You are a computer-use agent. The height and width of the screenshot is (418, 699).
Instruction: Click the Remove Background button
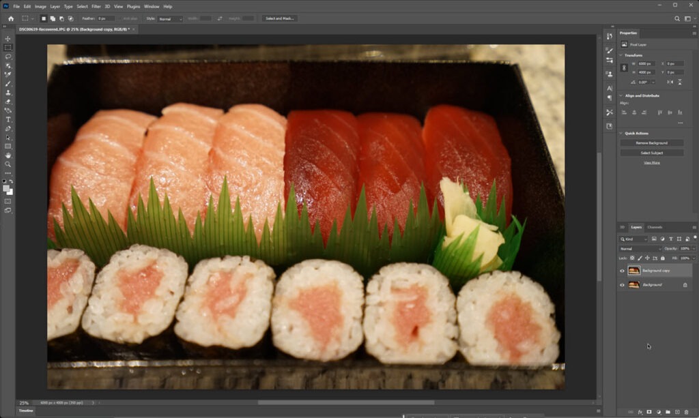[x=651, y=143]
